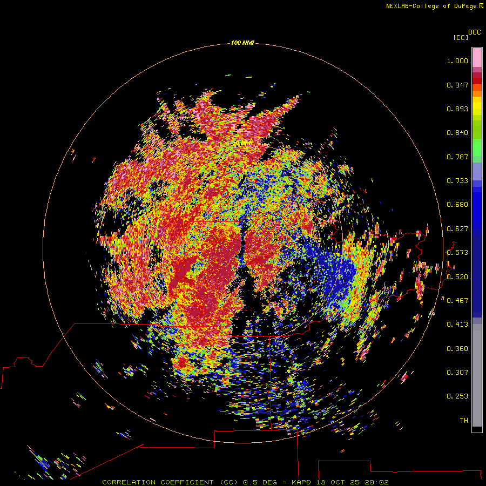Click the 100 NMI range ring label
This screenshot has height=486, width=486.
pyautogui.click(x=242, y=43)
